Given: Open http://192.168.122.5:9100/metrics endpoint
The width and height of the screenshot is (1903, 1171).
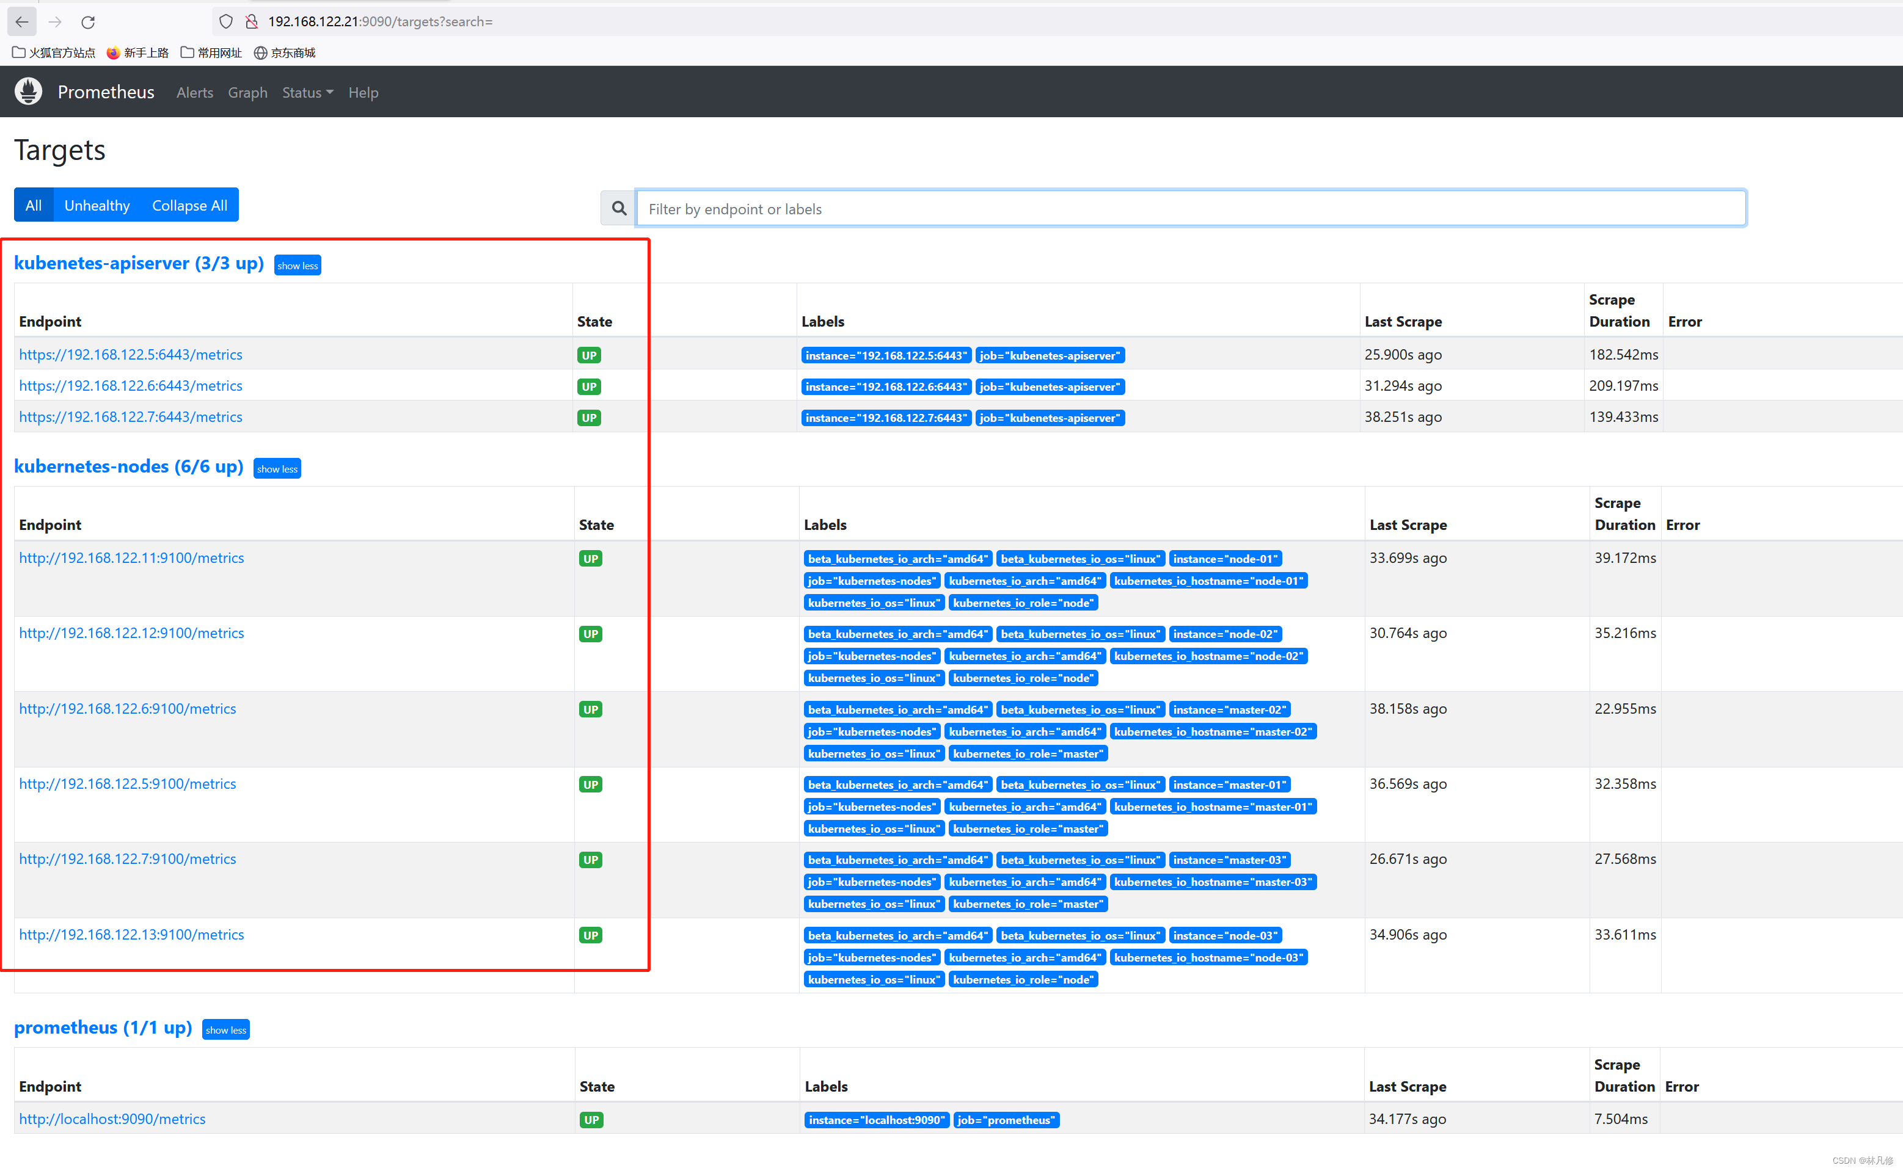Looking at the screenshot, I should (127, 784).
